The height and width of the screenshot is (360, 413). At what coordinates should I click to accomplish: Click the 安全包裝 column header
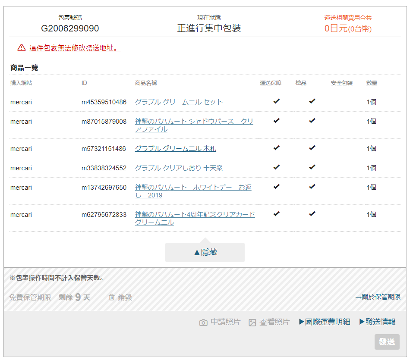point(342,83)
